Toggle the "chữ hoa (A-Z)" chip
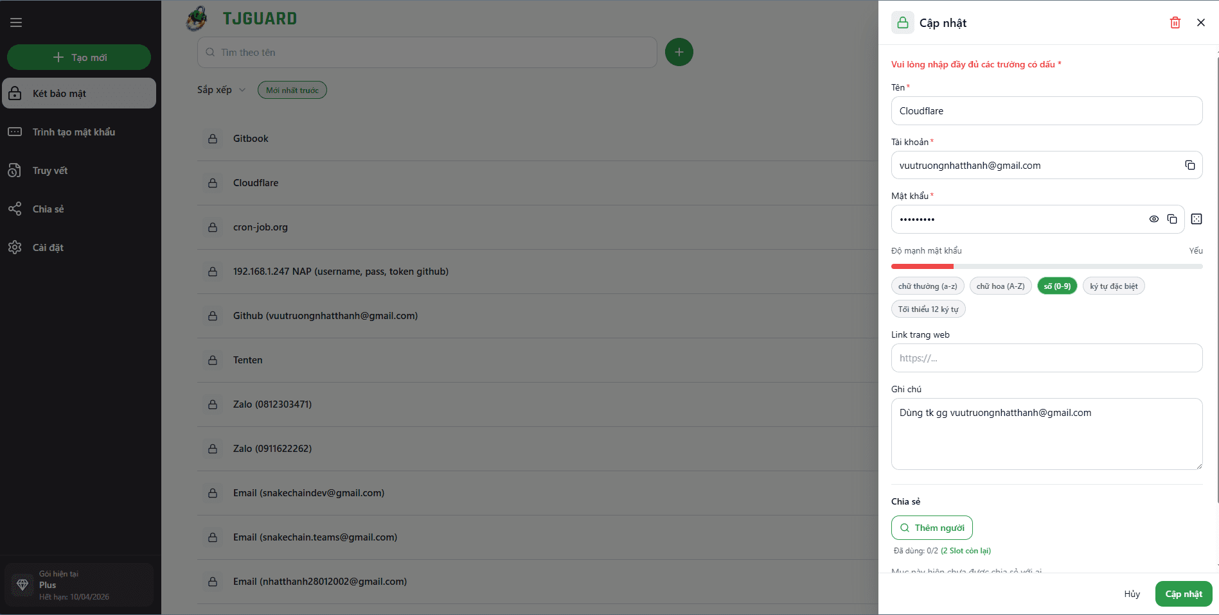Viewport: 1219px width, 615px height. [x=1000, y=286]
